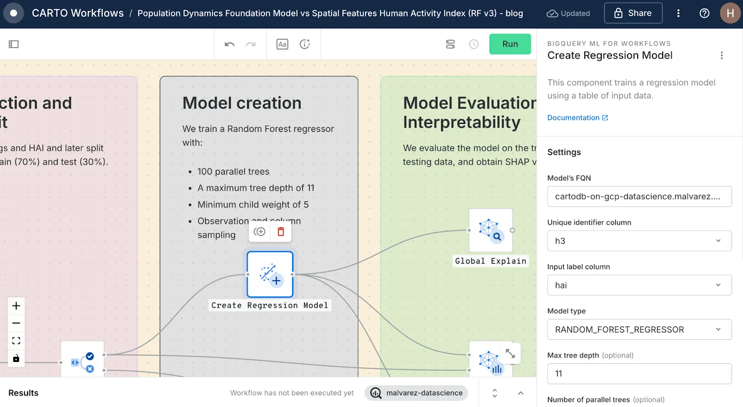Image resolution: width=743 pixels, height=407 pixels.
Task: Open the Input label column dropdown
Action: [639, 285]
